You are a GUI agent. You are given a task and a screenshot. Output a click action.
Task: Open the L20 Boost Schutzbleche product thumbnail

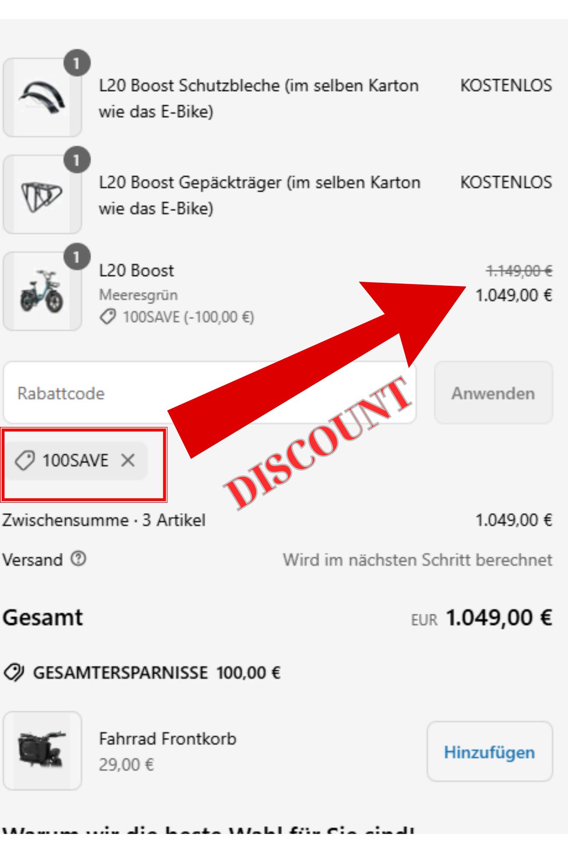(x=42, y=97)
